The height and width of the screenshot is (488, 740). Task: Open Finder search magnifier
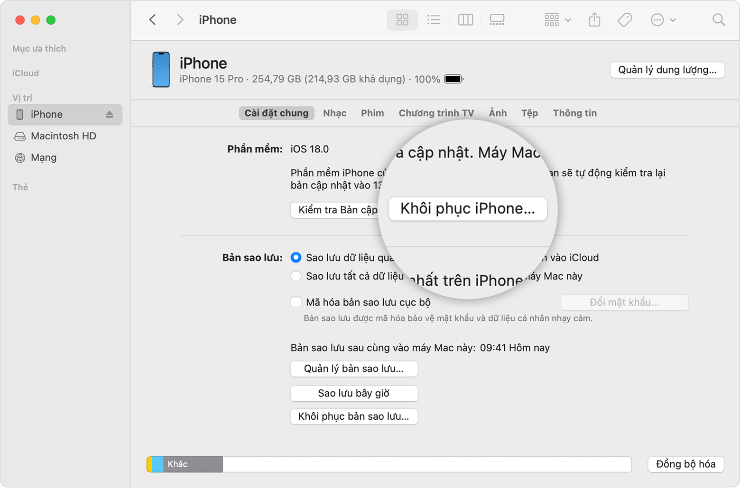tap(719, 20)
